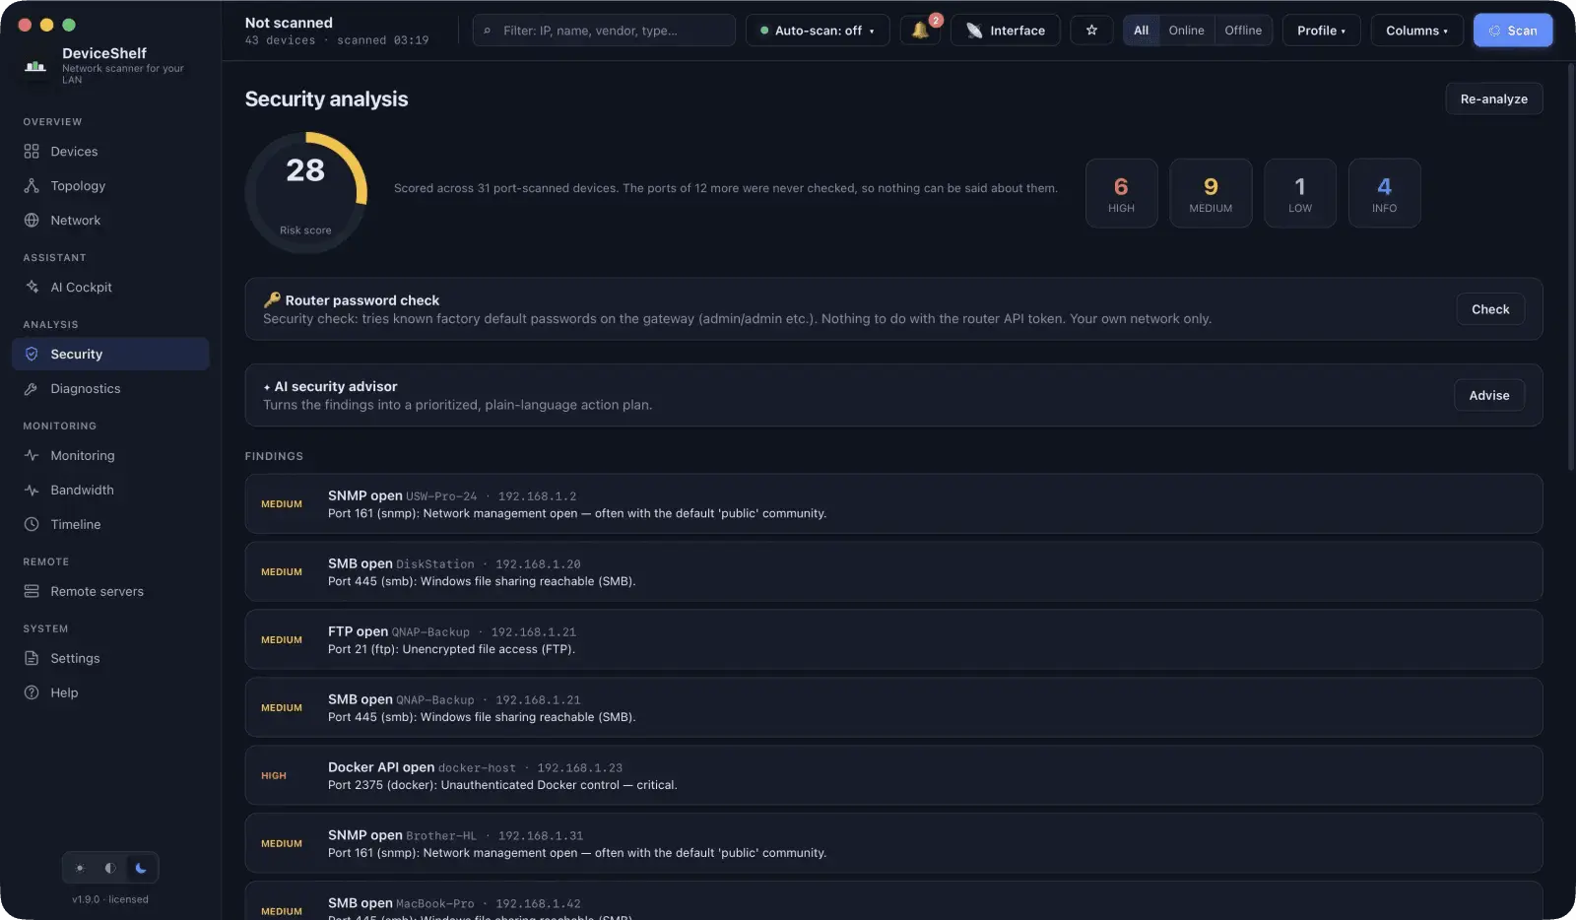
Task: Switch to auto contrast theme icon
Action: [110, 868]
